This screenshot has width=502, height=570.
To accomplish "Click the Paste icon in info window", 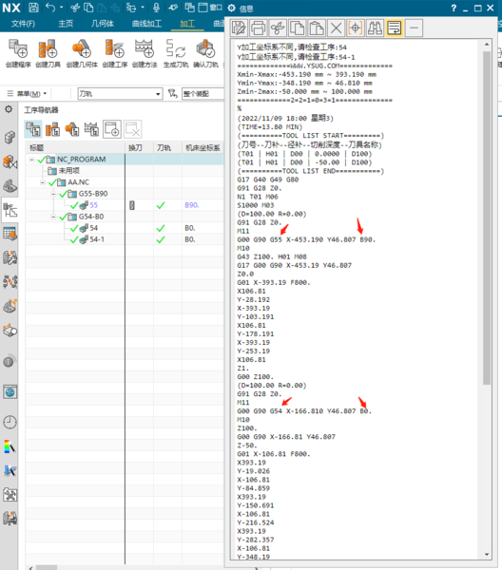I will pyautogui.click(x=317, y=28).
